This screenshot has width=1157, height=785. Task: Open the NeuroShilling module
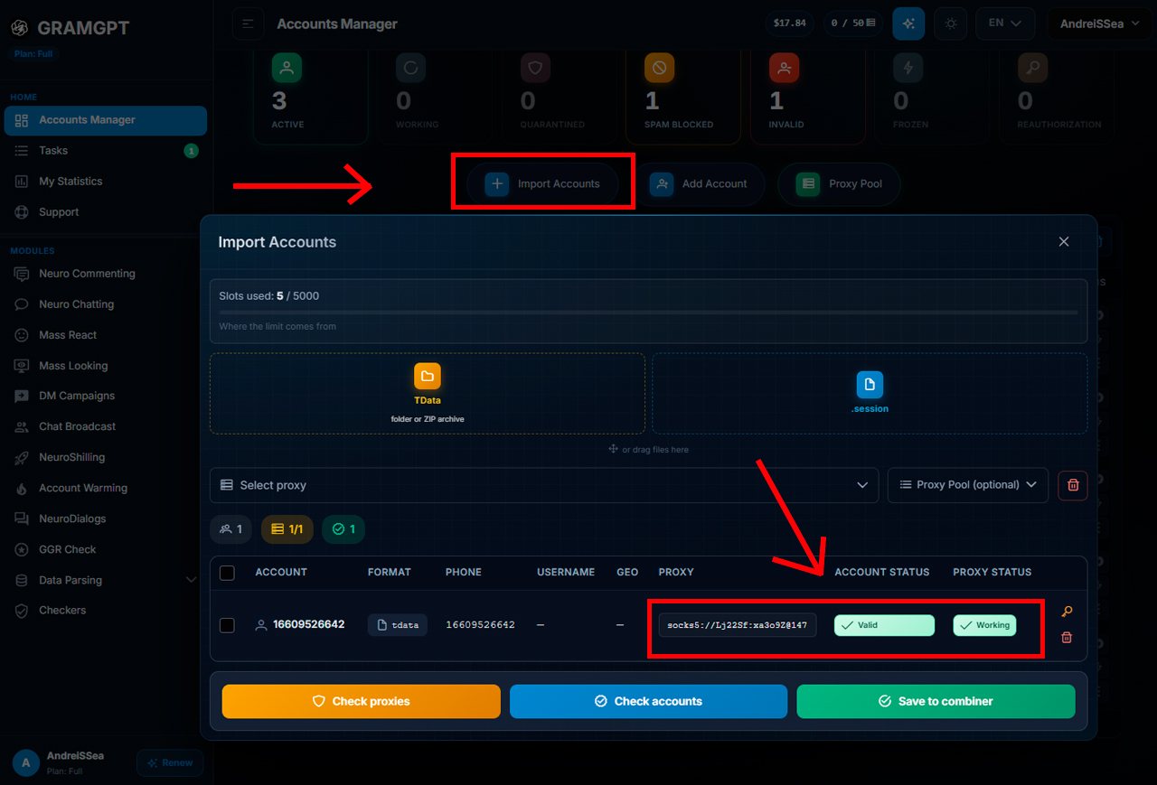106,457
